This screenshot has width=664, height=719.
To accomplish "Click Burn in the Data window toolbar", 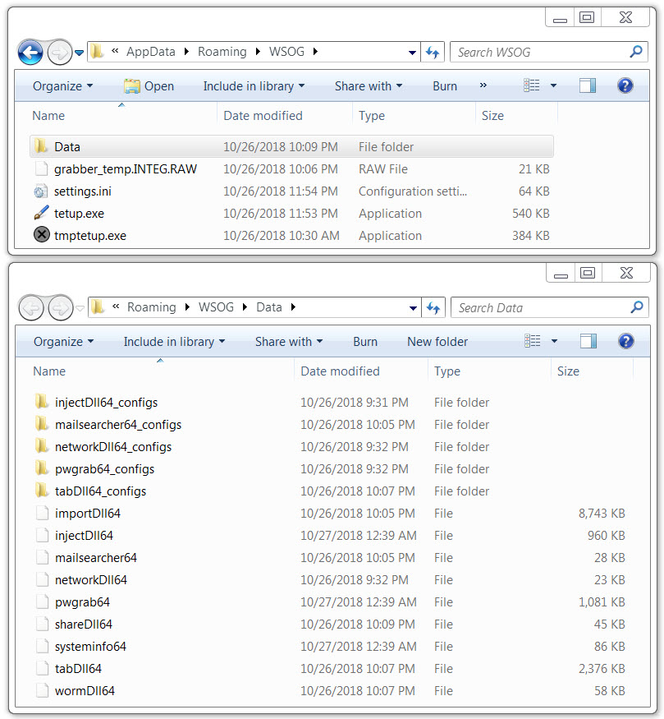I will (x=365, y=342).
